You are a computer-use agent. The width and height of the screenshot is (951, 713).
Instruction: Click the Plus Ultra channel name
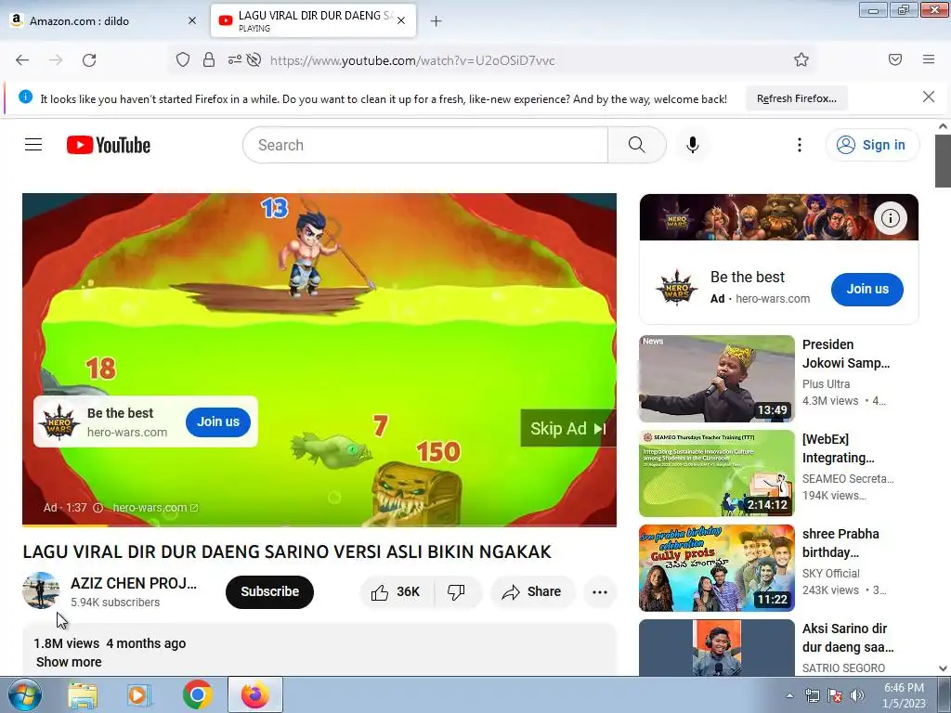click(x=826, y=383)
